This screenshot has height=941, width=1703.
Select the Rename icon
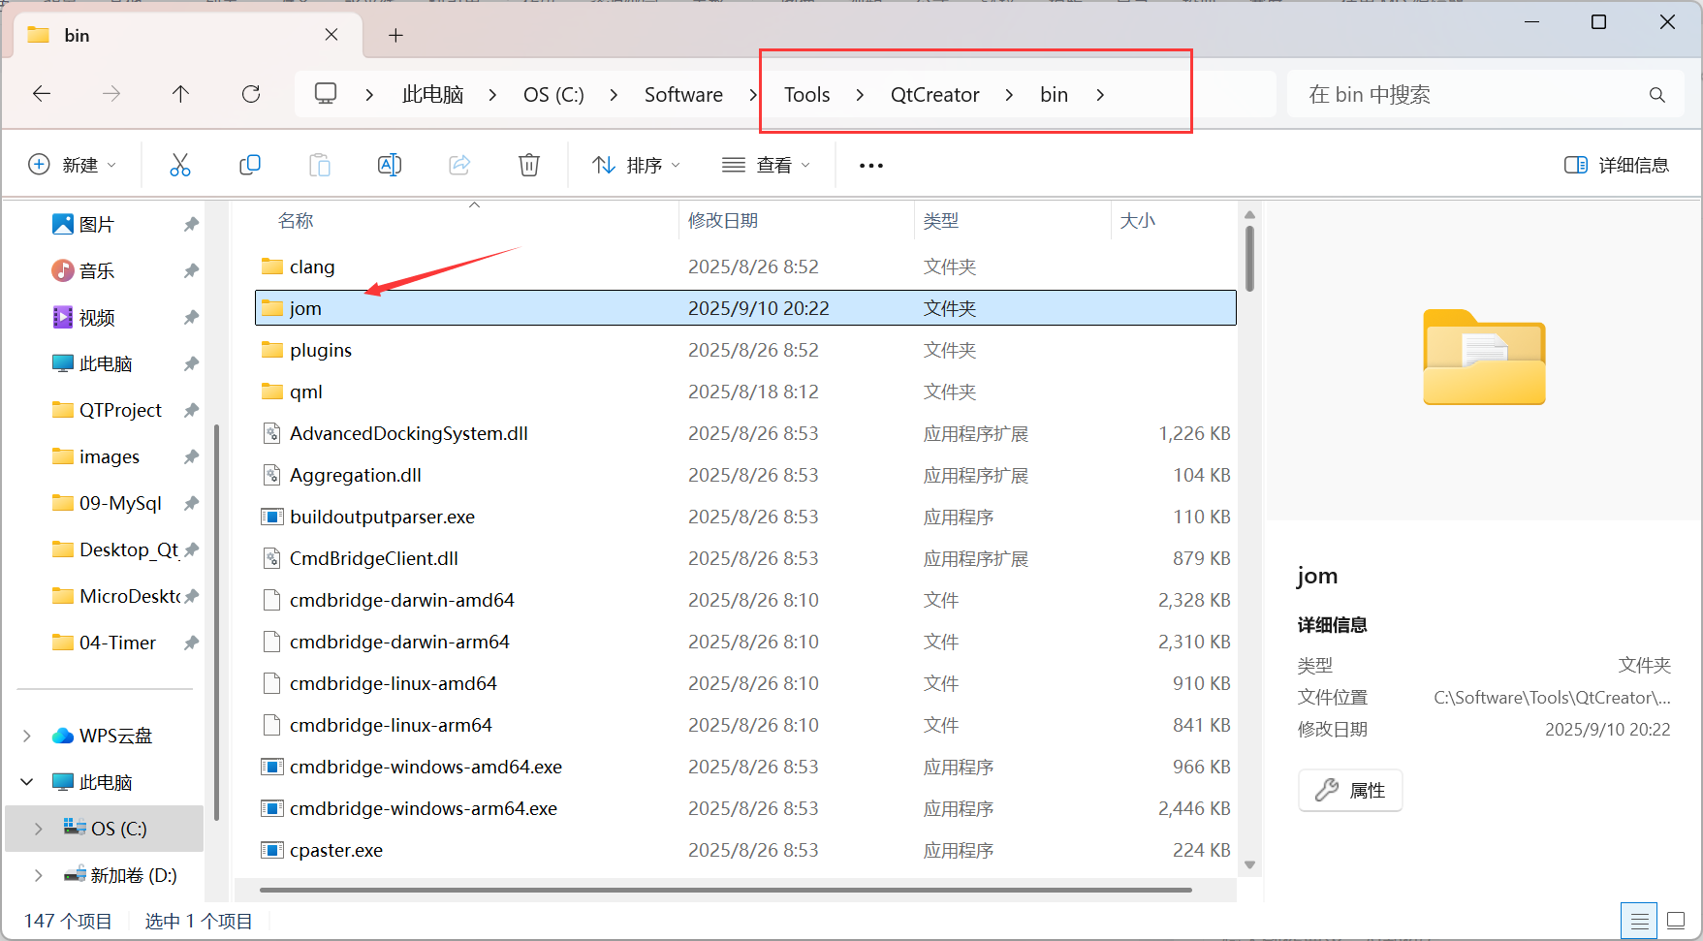pyautogui.click(x=390, y=164)
